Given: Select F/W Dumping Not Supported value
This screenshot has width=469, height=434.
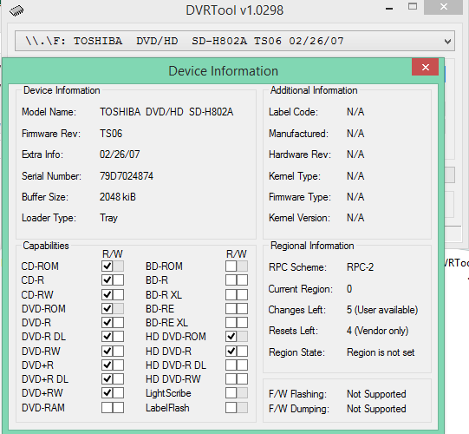Looking at the screenshot, I should coord(376,409).
